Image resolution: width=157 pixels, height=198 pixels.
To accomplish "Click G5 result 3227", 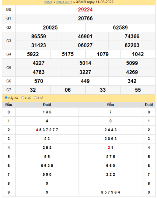I will pyautogui.click(x=85, y=72).
